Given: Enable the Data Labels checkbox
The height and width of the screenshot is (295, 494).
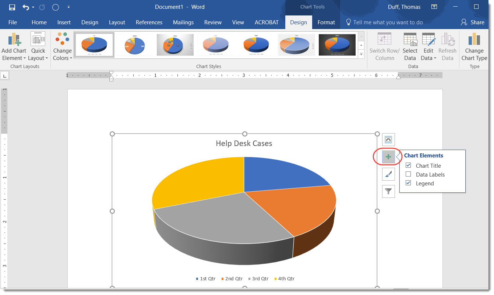Looking at the screenshot, I should [408, 174].
